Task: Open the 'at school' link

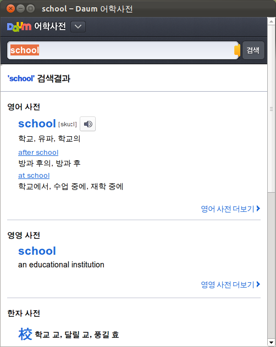Action: coord(34,176)
